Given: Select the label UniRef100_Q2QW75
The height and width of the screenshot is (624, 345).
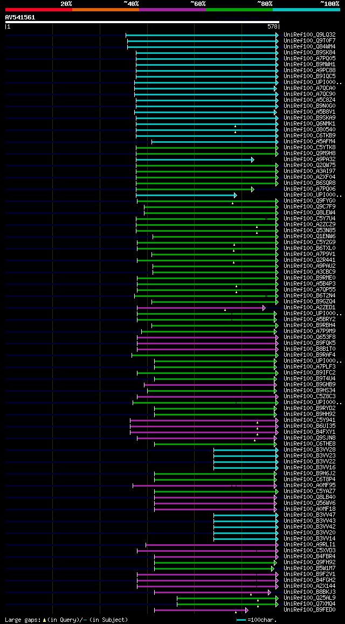Looking at the screenshot, I should click(309, 165).
